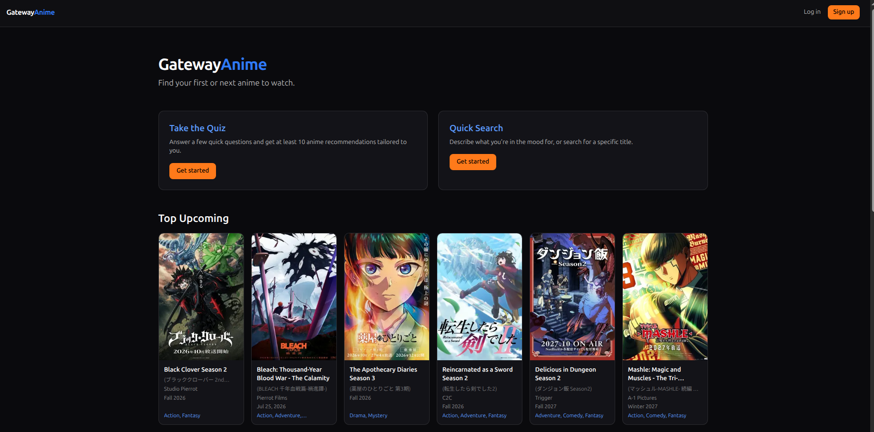The image size is (874, 432).
Task: Click the Drama, Mystery genre tags
Action: click(x=369, y=415)
